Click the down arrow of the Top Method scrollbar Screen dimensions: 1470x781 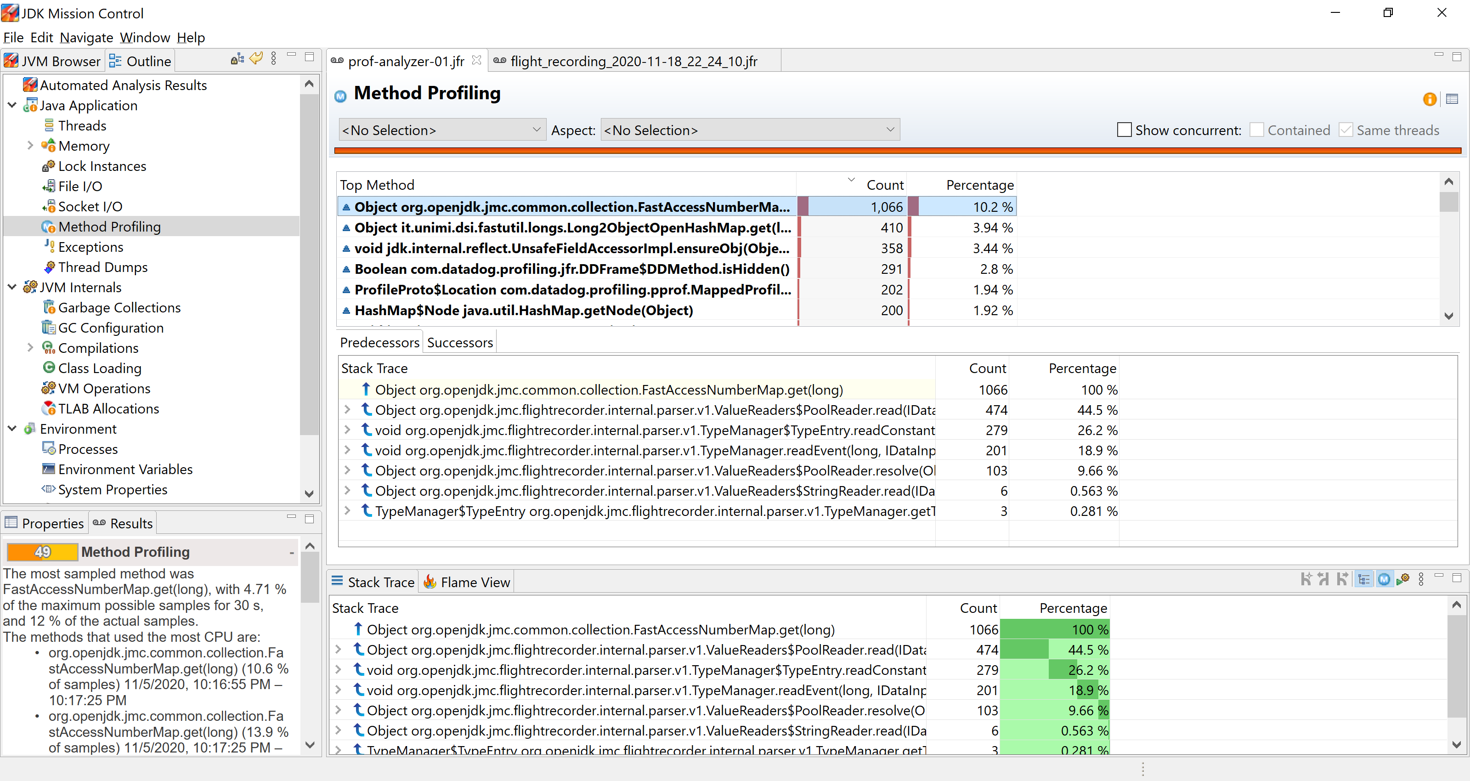pos(1448,316)
